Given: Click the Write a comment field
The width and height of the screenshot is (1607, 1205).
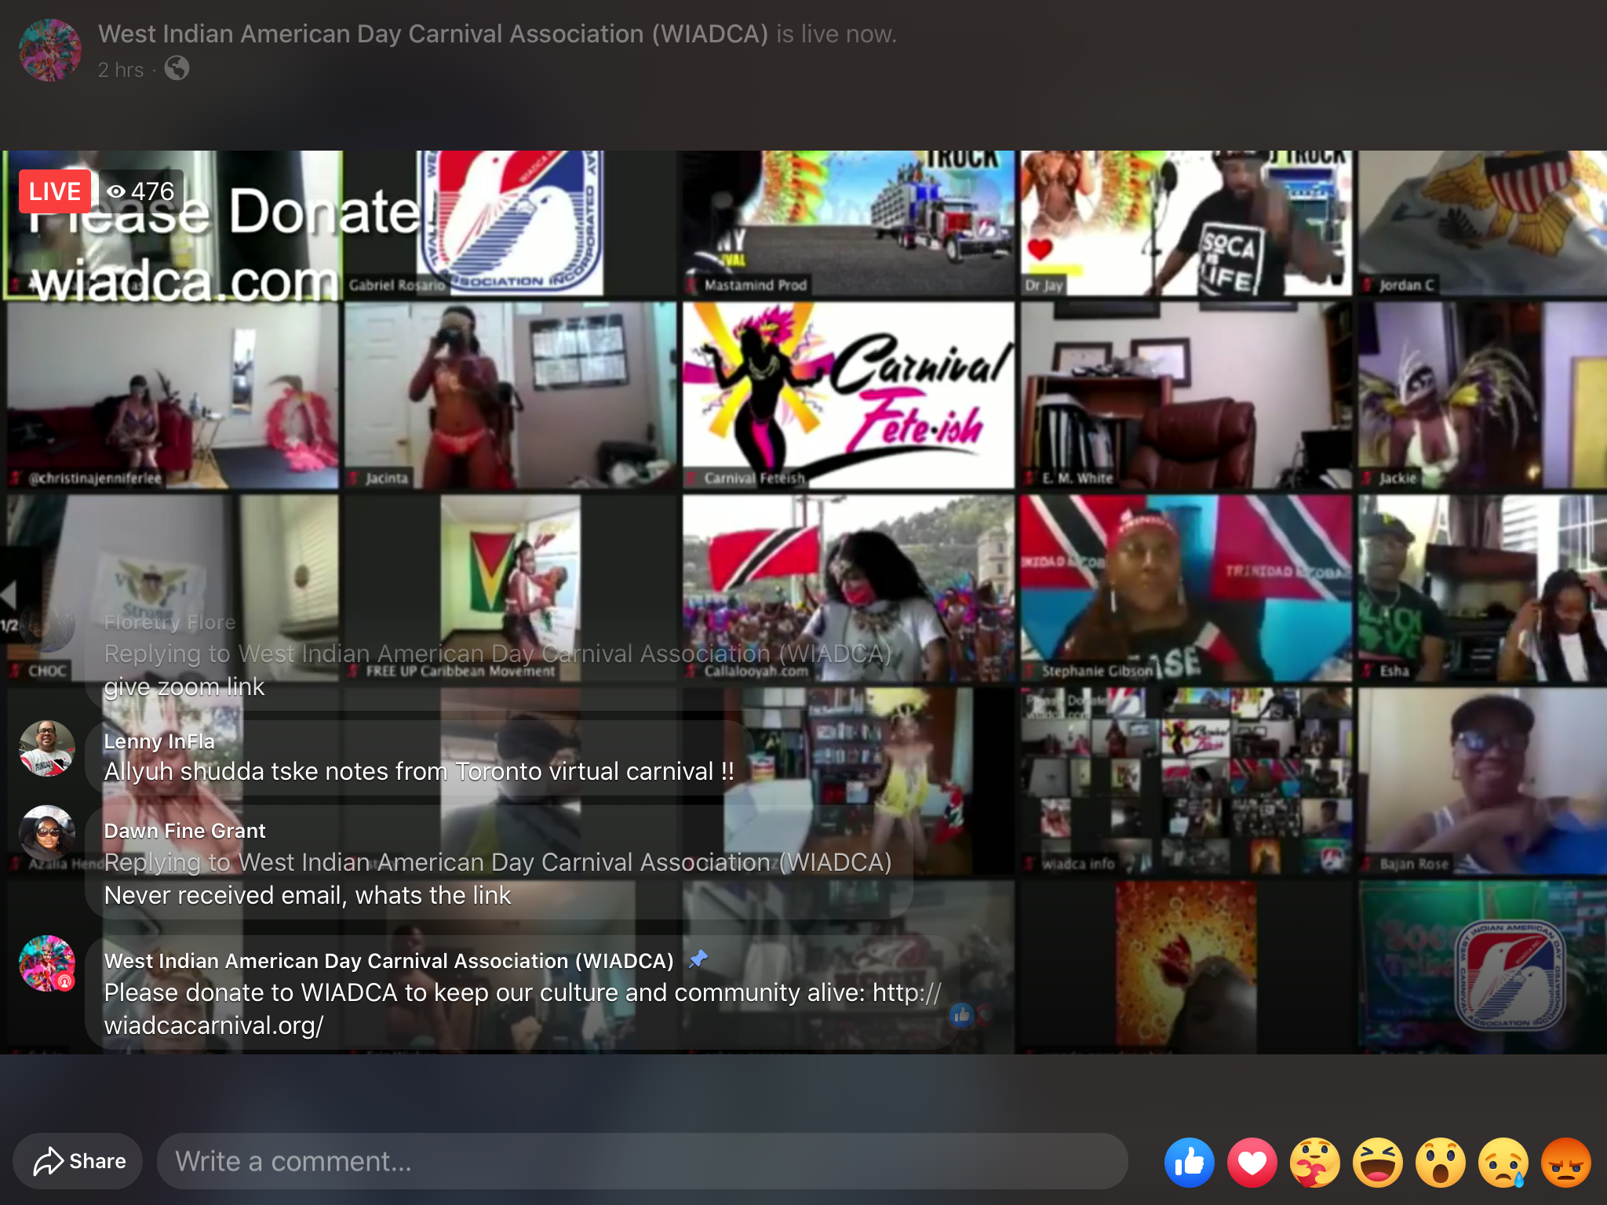Looking at the screenshot, I should tap(643, 1161).
